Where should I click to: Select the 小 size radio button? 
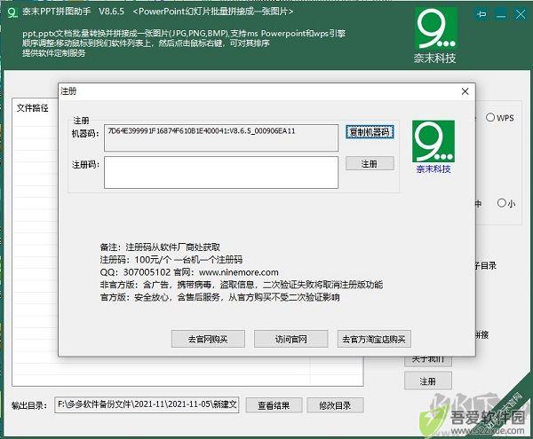pyautogui.click(x=506, y=203)
